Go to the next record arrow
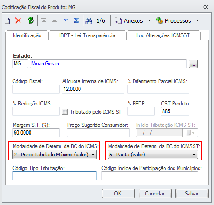 pos(65,20)
